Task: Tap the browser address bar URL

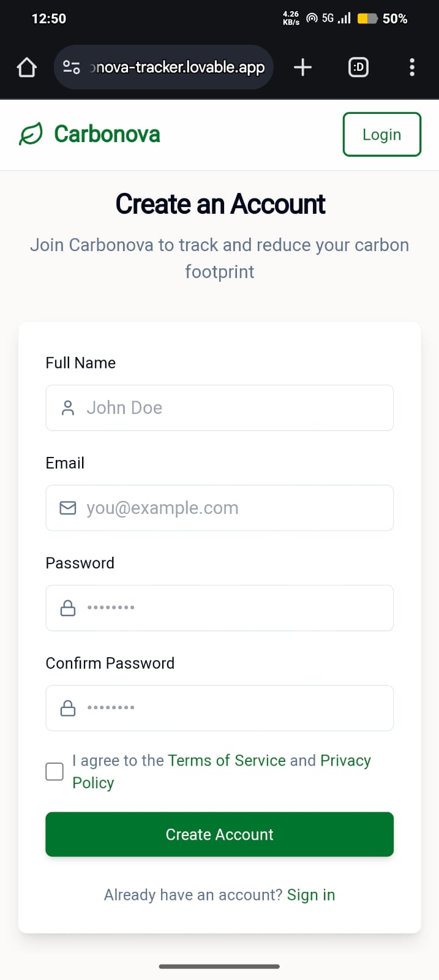Action: pyautogui.click(x=178, y=67)
